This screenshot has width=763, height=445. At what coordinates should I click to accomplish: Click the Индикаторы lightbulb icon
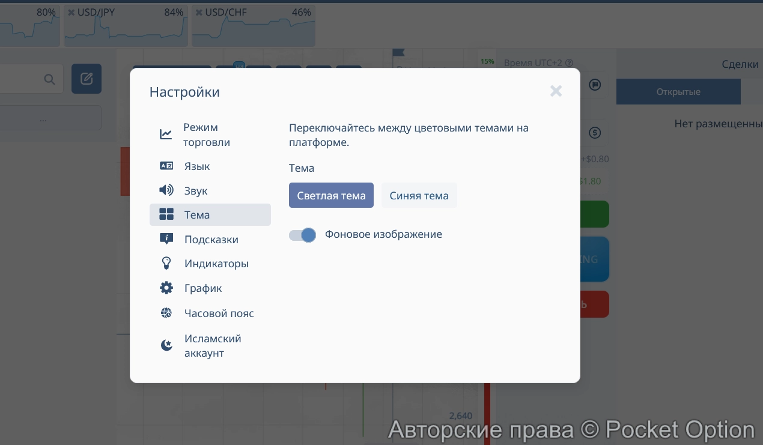pos(166,262)
